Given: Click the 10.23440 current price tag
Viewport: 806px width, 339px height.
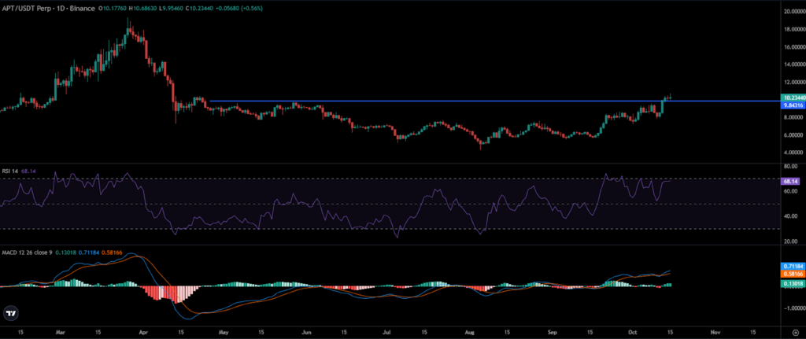Looking at the screenshot, I should [792, 97].
